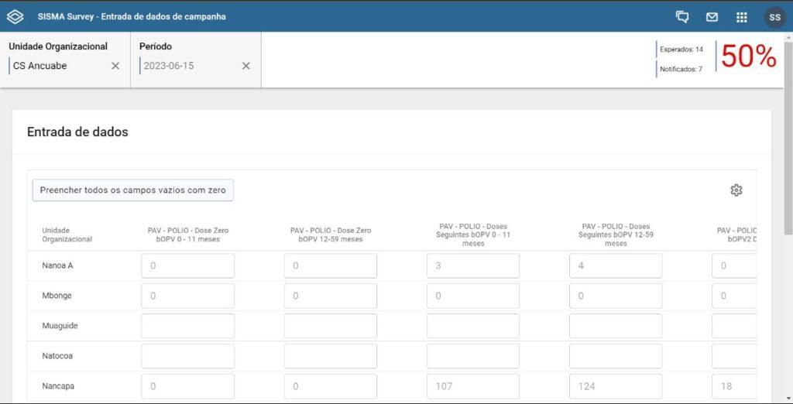The image size is (793, 404).
Task: Click the SS user profile avatar
Action: click(x=774, y=17)
